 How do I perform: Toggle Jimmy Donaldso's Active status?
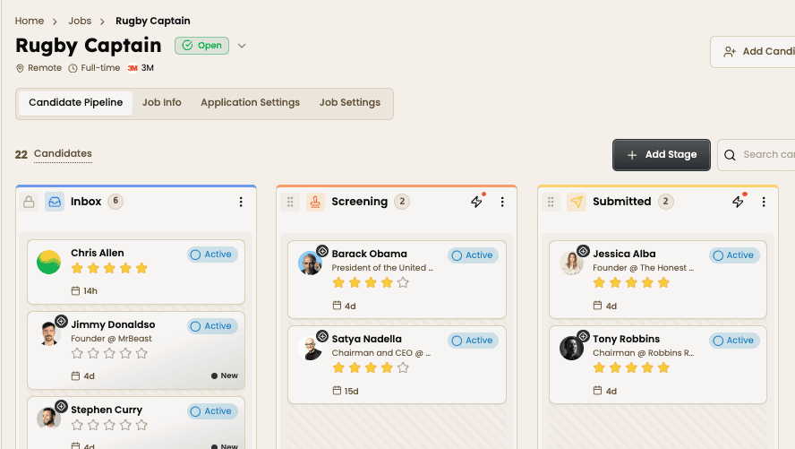[x=212, y=325]
